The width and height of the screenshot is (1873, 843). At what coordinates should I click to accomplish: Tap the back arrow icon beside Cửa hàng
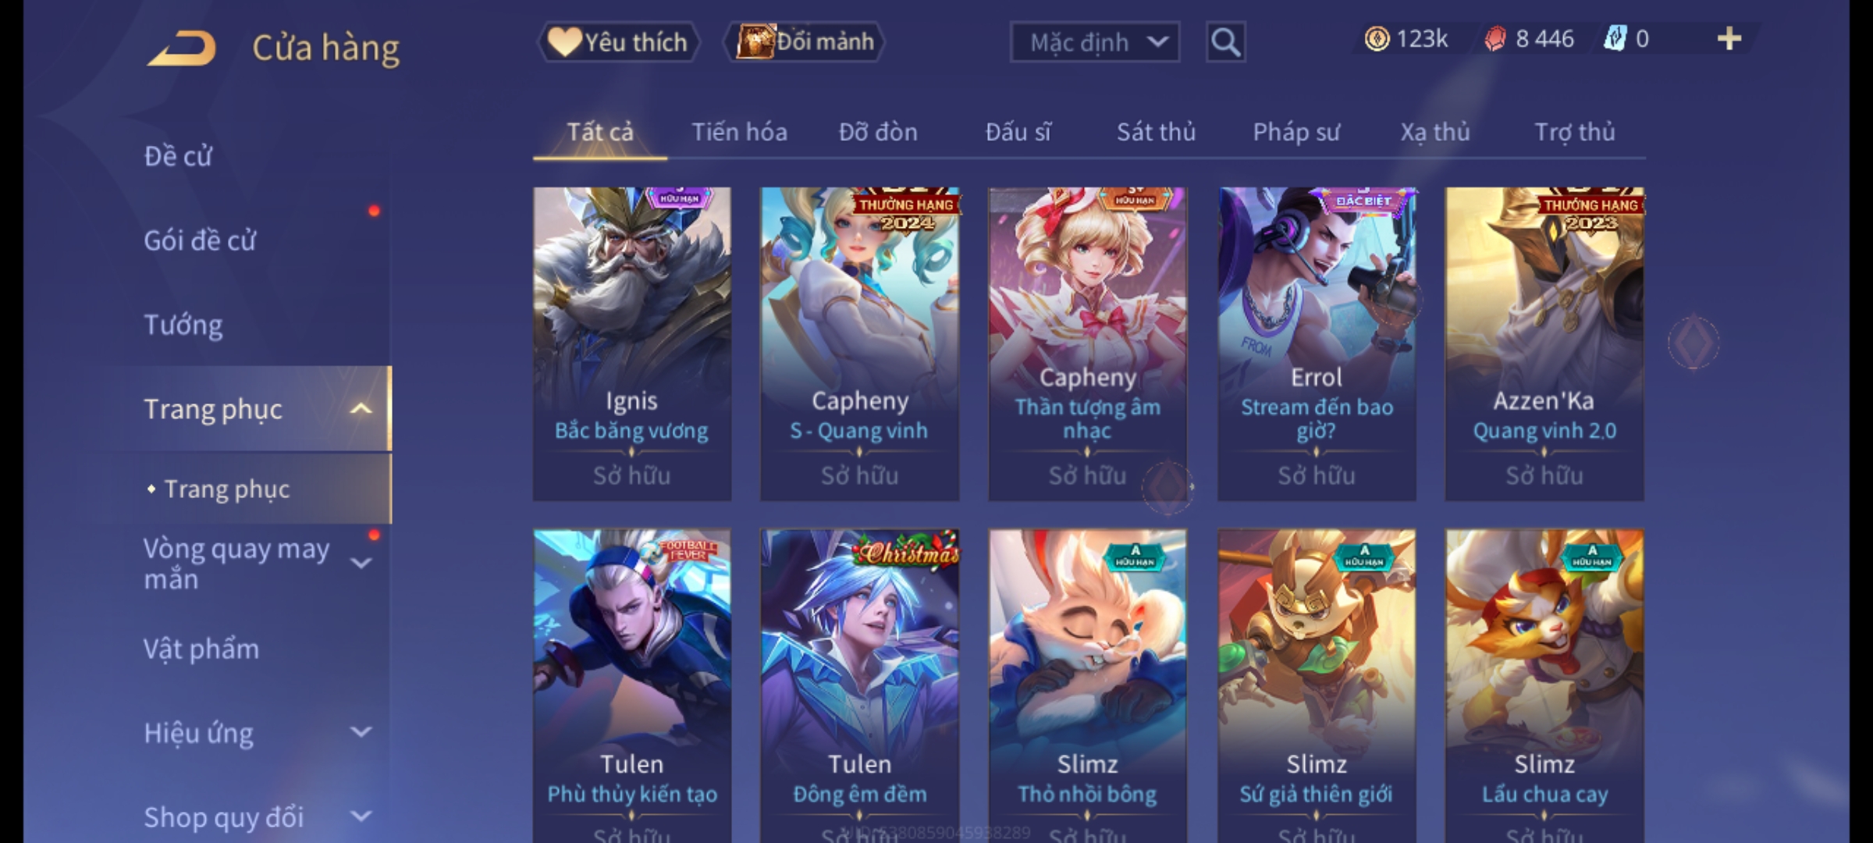click(182, 48)
